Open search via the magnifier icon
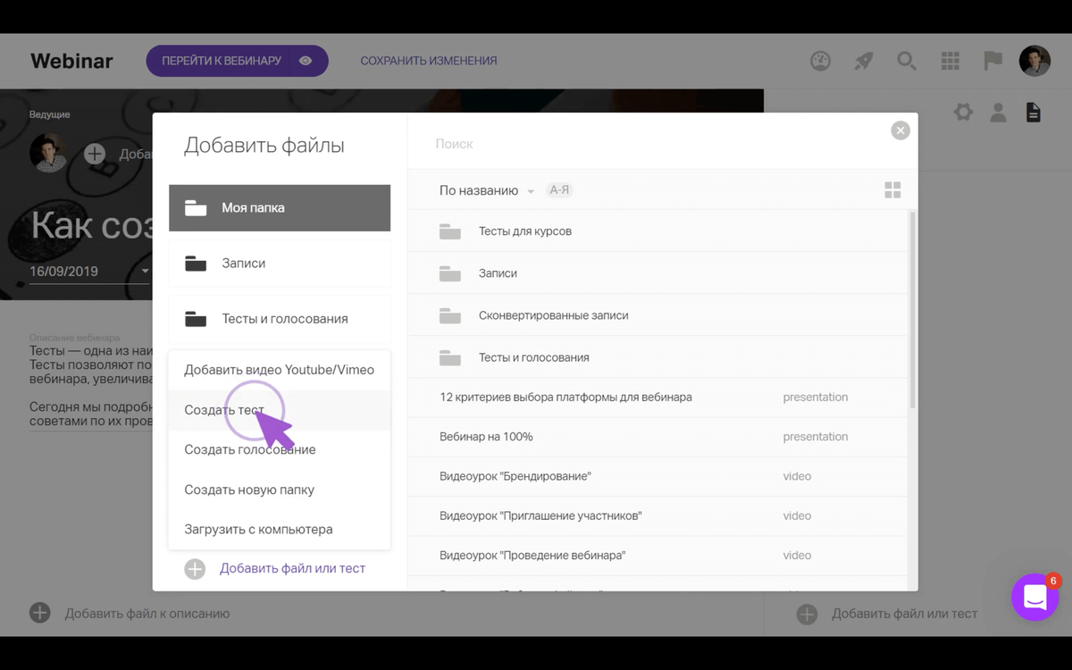1072x670 pixels. [x=907, y=61]
